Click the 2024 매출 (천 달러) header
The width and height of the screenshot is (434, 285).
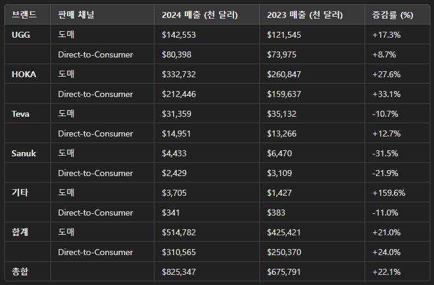click(199, 15)
